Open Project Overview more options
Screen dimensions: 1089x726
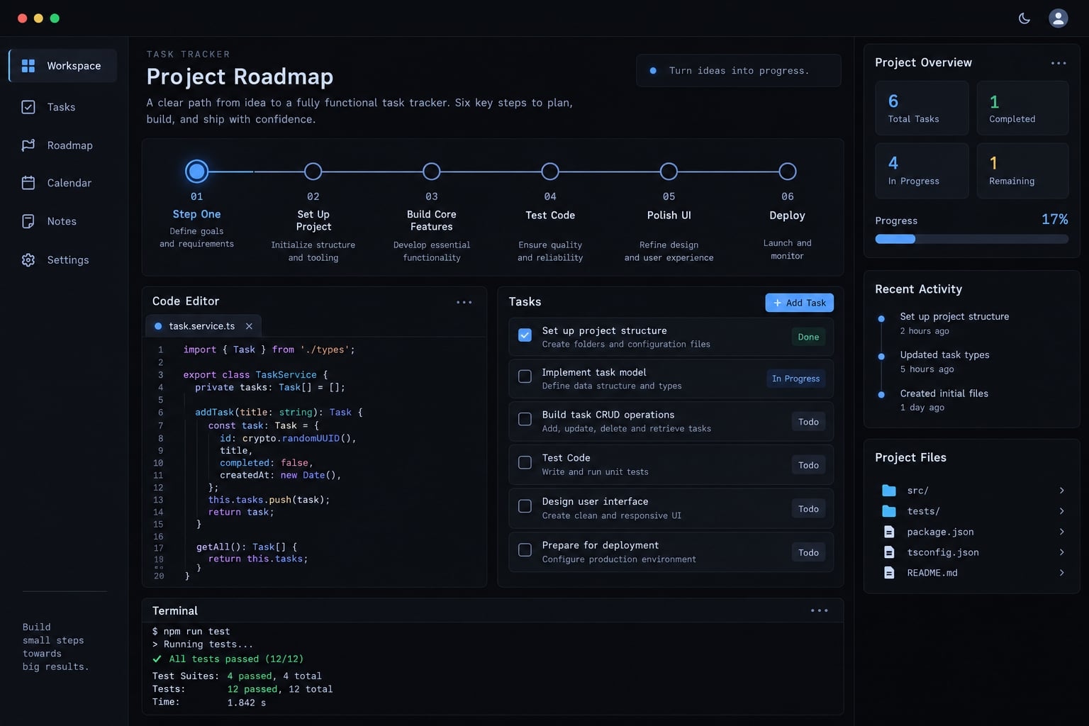(x=1059, y=63)
